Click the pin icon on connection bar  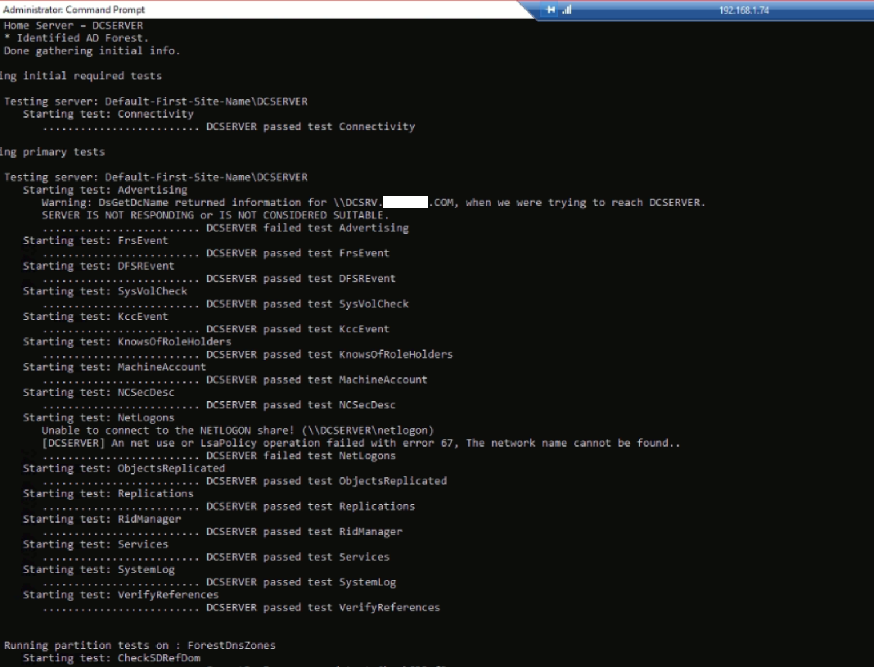550,10
